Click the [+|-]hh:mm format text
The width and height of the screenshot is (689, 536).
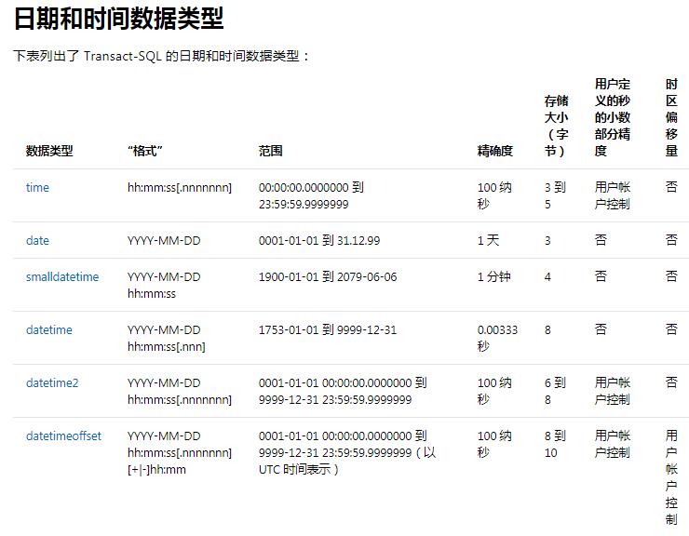pyautogui.click(x=156, y=470)
